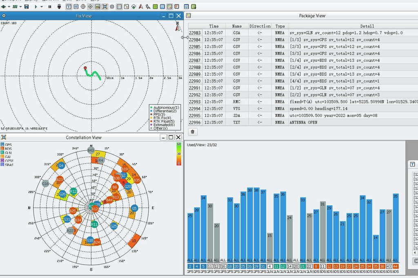Click the save icon in toolbar
The width and height of the screenshot is (418, 278).
click(x=27, y=7)
